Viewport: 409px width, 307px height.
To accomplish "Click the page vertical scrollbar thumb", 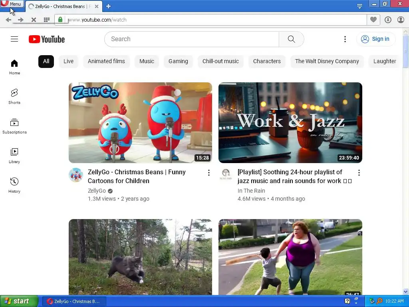I will [406, 51].
